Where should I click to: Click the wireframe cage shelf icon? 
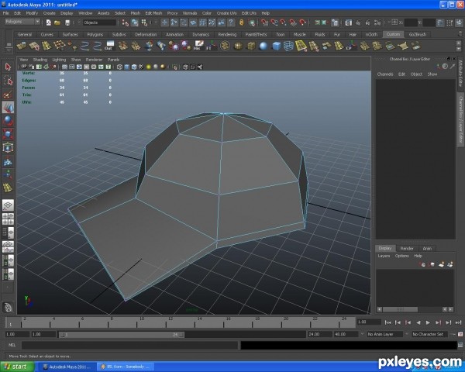288,46
